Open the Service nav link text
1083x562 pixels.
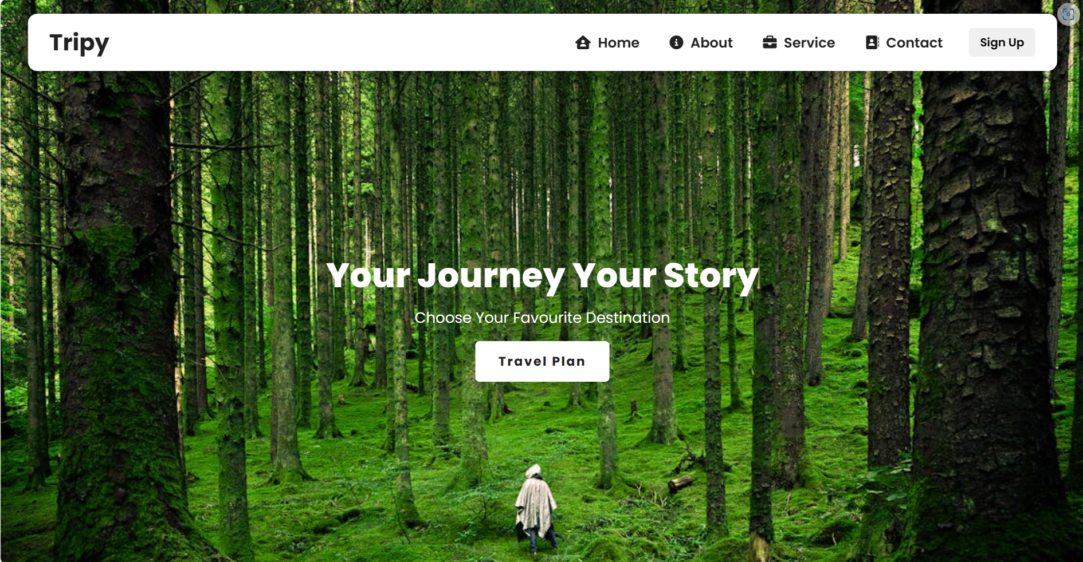click(x=809, y=43)
